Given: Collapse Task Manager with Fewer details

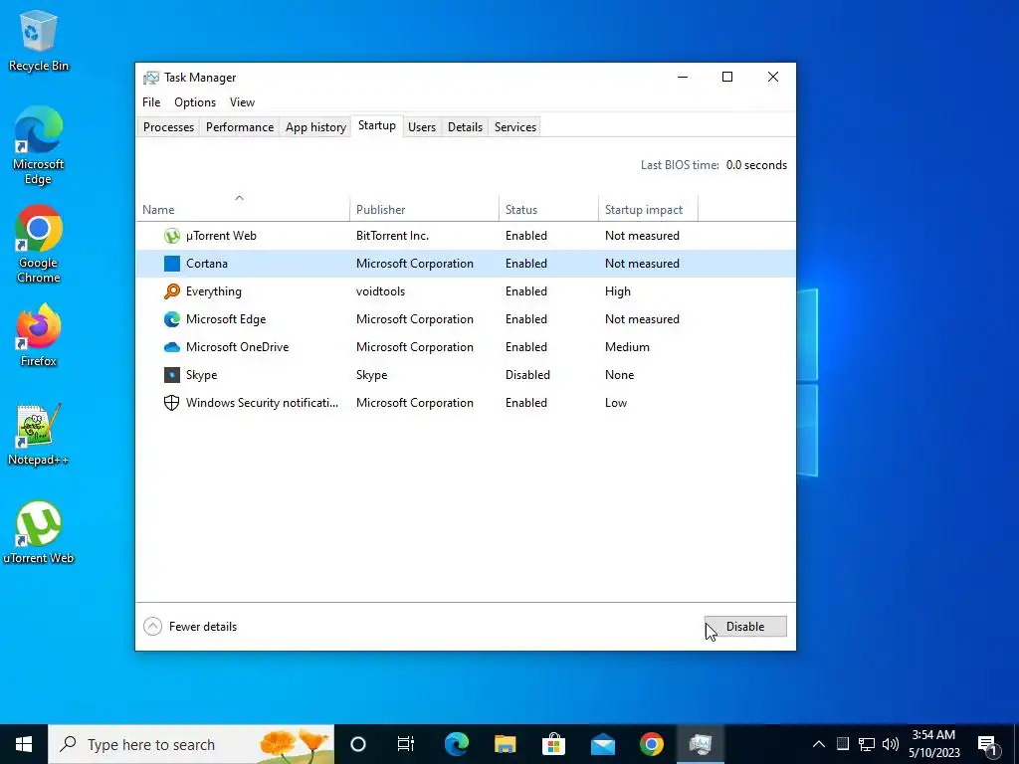Looking at the screenshot, I should click(190, 627).
